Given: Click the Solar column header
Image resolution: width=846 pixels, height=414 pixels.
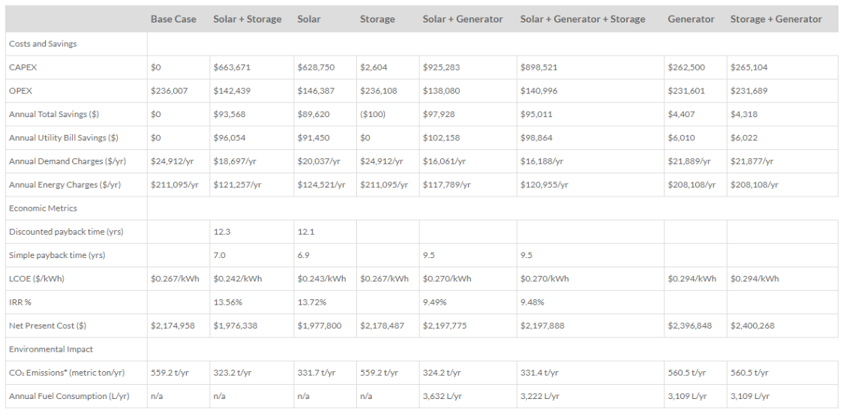Looking at the screenshot, I should click(308, 19).
